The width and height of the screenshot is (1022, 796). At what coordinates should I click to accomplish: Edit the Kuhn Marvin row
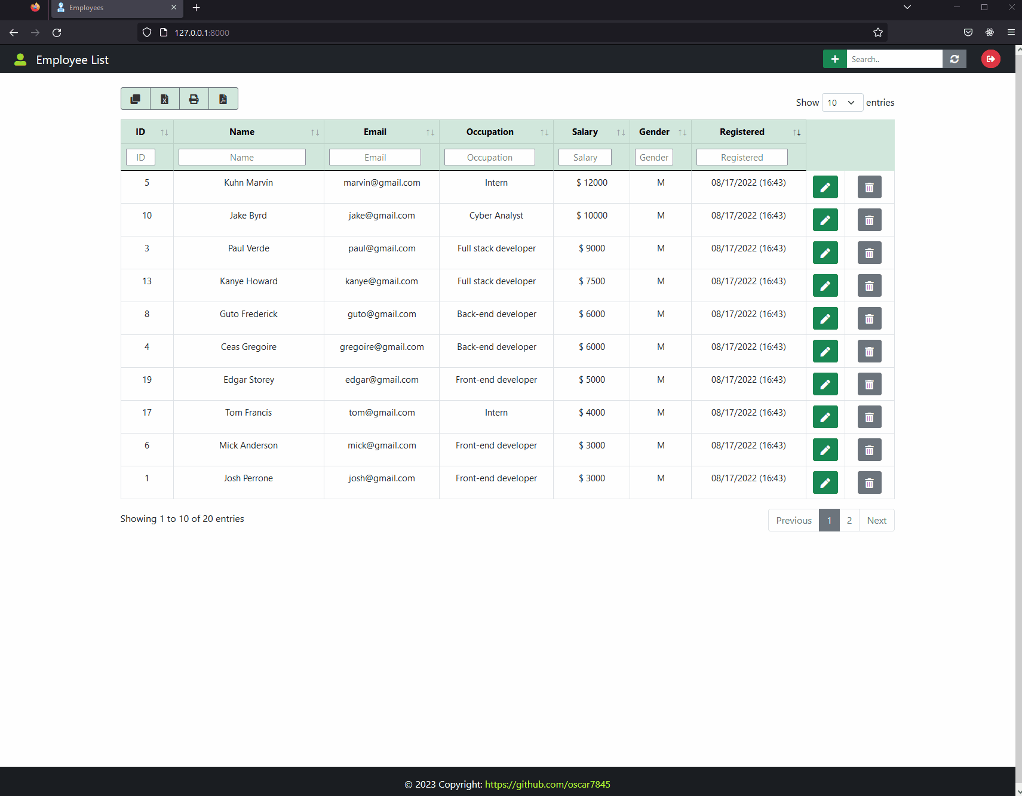pyautogui.click(x=825, y=187)
